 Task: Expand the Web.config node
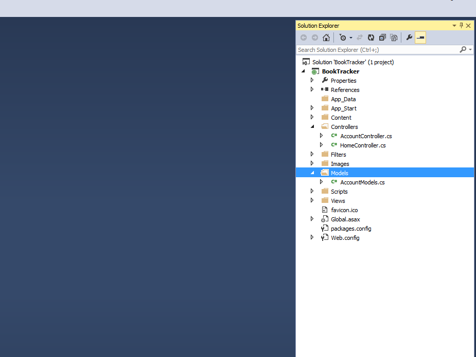[312, 237]
